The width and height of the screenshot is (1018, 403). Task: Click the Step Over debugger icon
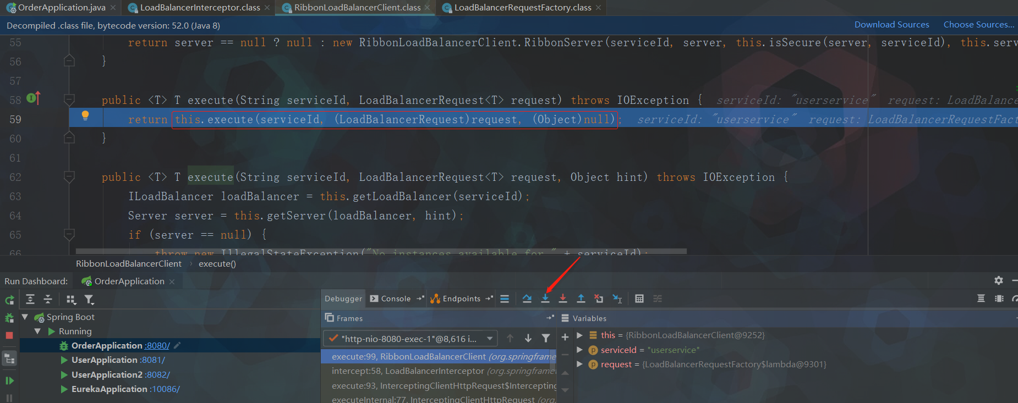coord(527,299)
